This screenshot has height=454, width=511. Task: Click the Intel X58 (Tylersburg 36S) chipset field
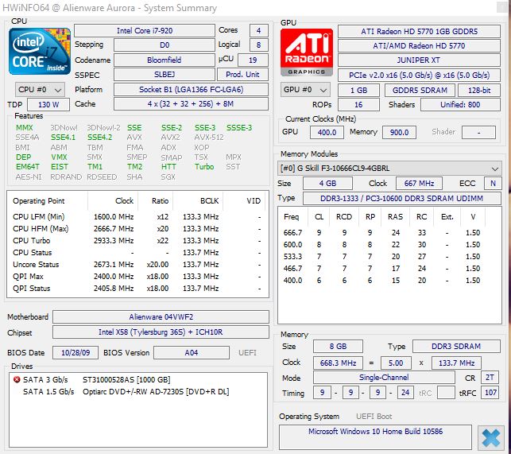[x=161, y=332]
